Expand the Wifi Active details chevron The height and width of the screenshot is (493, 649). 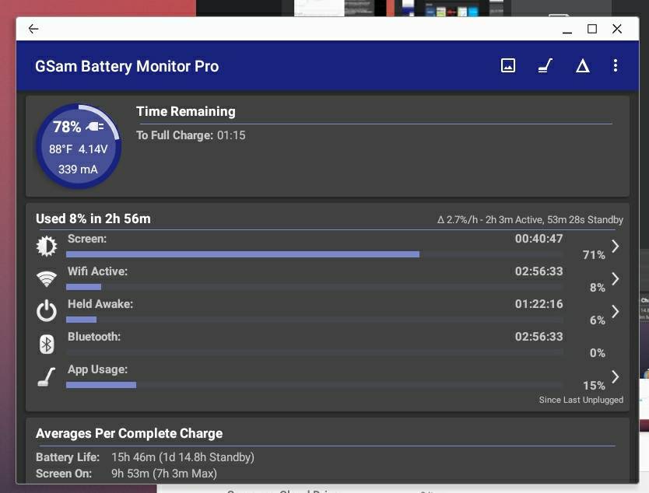point(616,278)
